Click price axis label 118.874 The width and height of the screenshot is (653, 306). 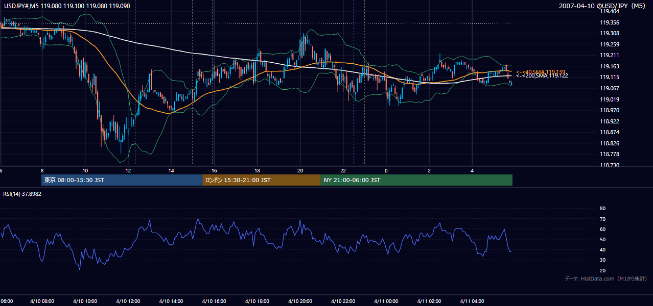(609, 132)
